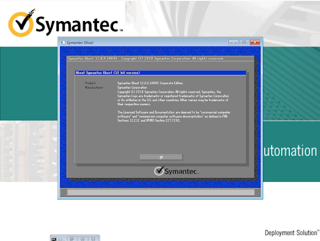The width and height of the screenshot is (320, 241).
Task: Click 'Symantec Ghost 12.0.0.10695 Corporate Edition' product text
Action: coord(150,83)
